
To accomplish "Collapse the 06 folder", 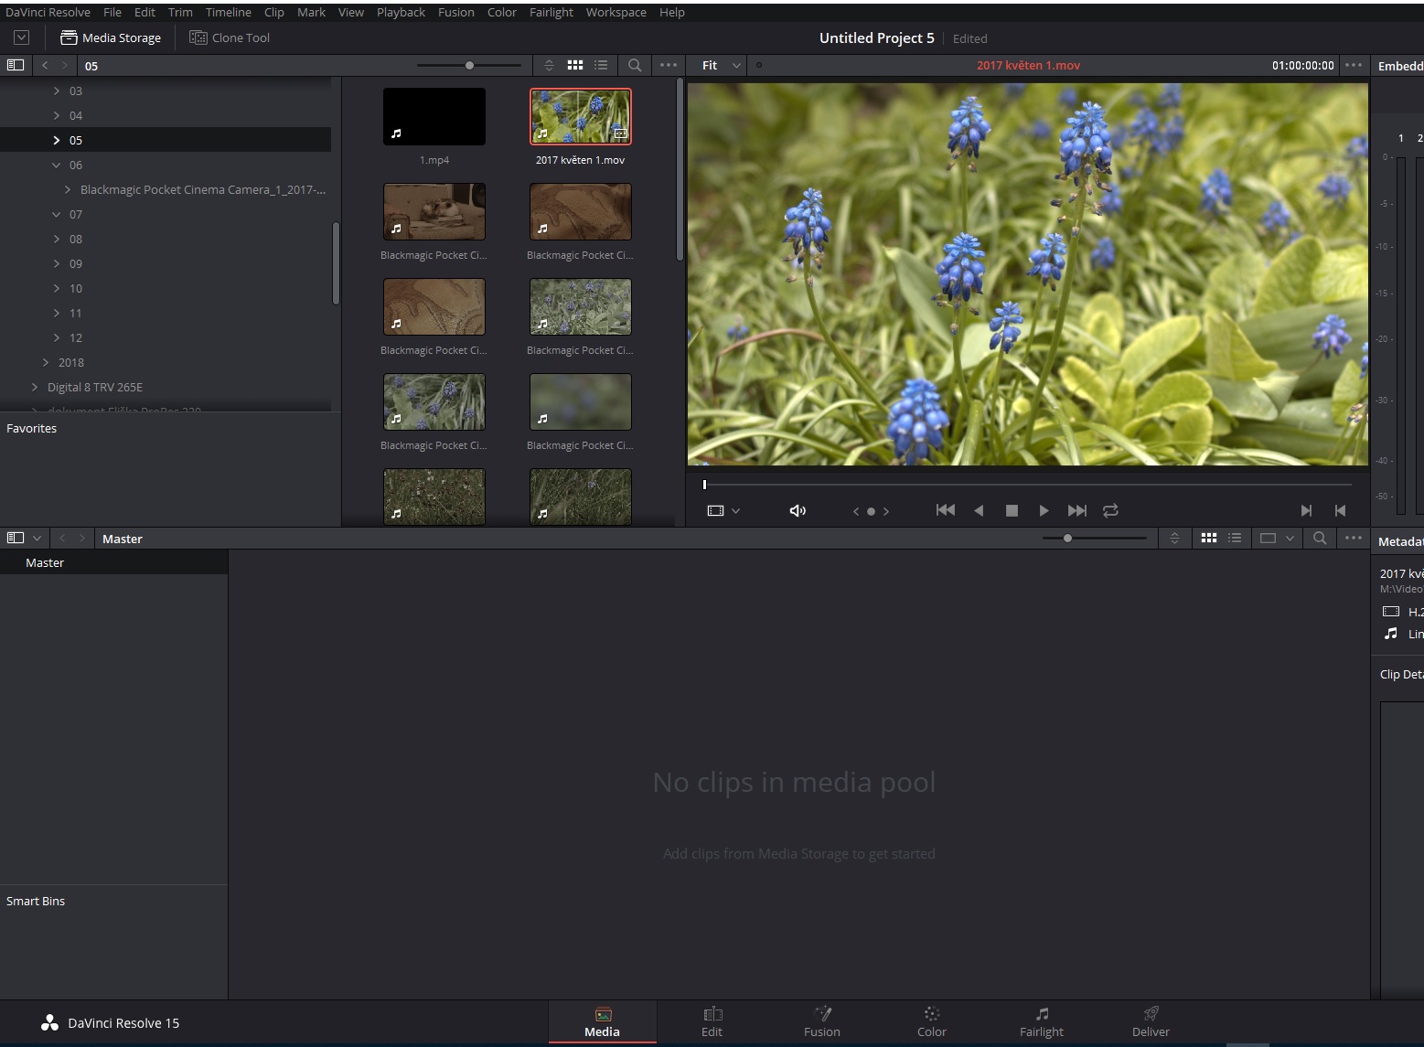I will pos(57,166).
